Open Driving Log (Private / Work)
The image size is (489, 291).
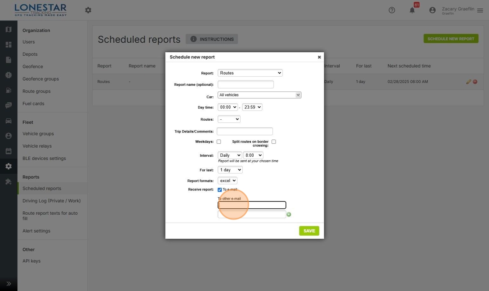coord(52,201)
